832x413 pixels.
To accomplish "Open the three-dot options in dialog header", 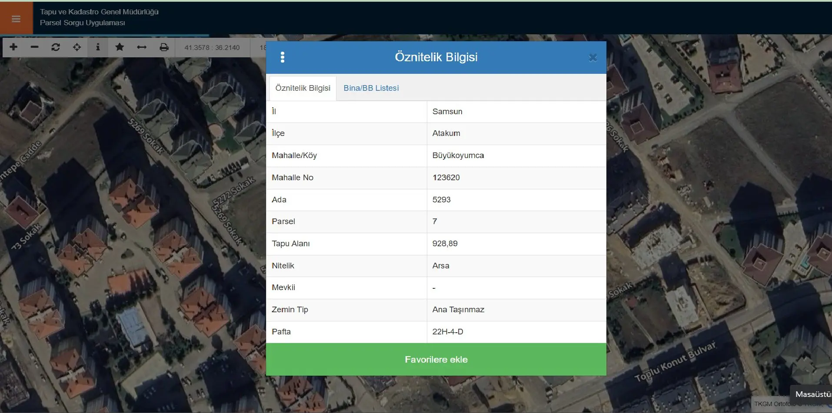I will (x=283, y=57).
